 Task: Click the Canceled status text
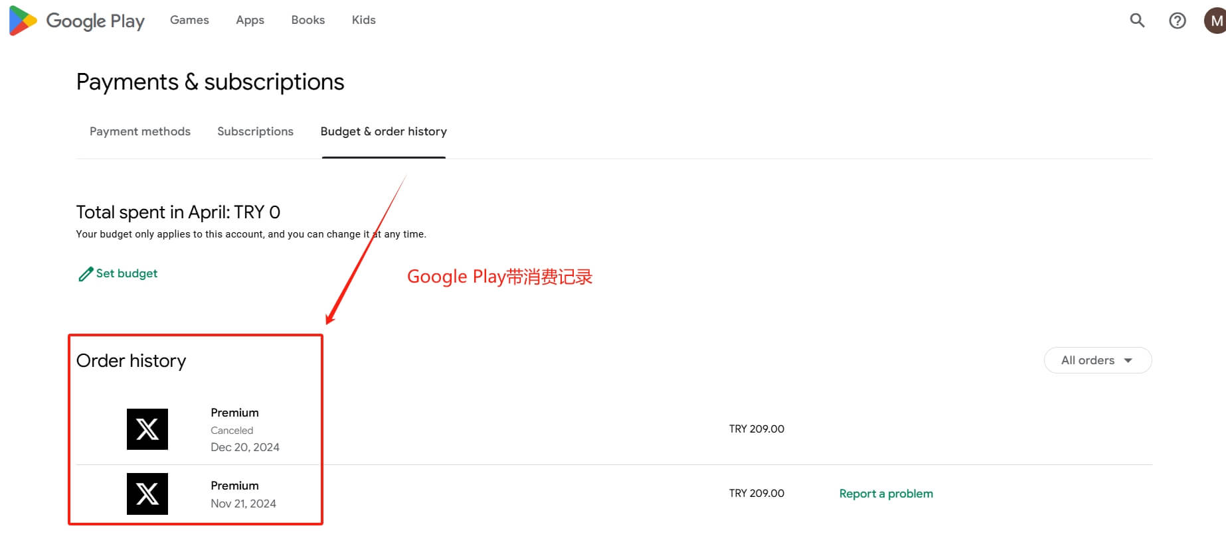click(232, 431)
